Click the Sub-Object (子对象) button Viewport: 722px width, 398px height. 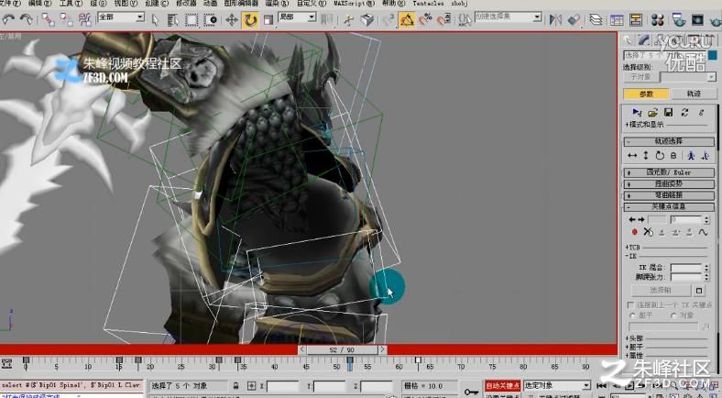641,77
